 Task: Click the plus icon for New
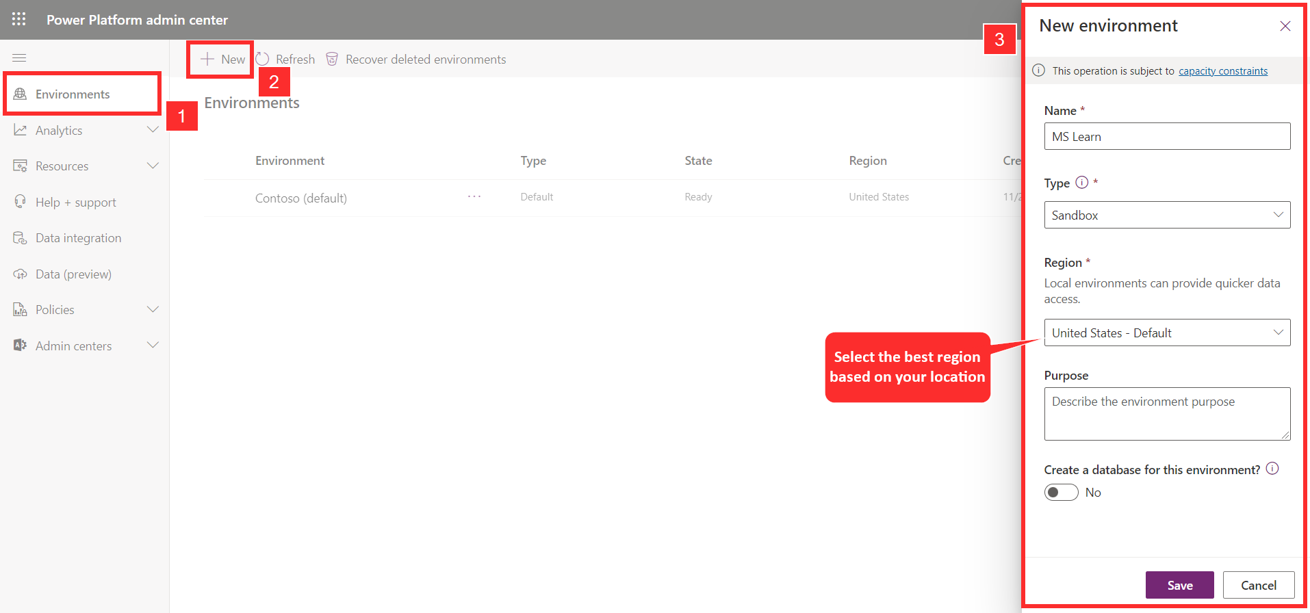(207, 59)
